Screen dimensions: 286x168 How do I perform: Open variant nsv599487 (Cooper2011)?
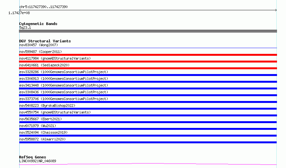[40, 52]
